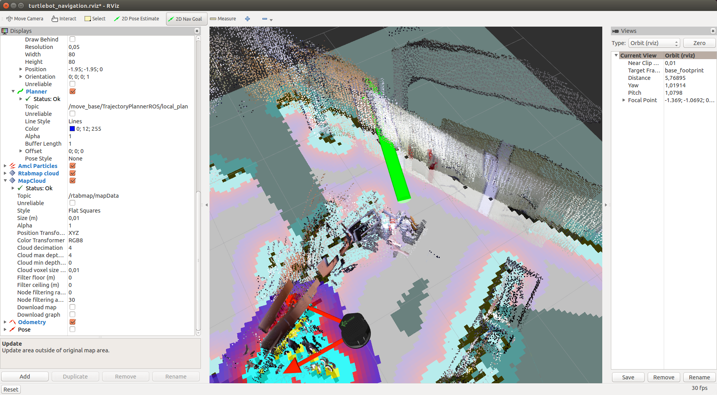Close the Displays panel

(x=197, y=31)
